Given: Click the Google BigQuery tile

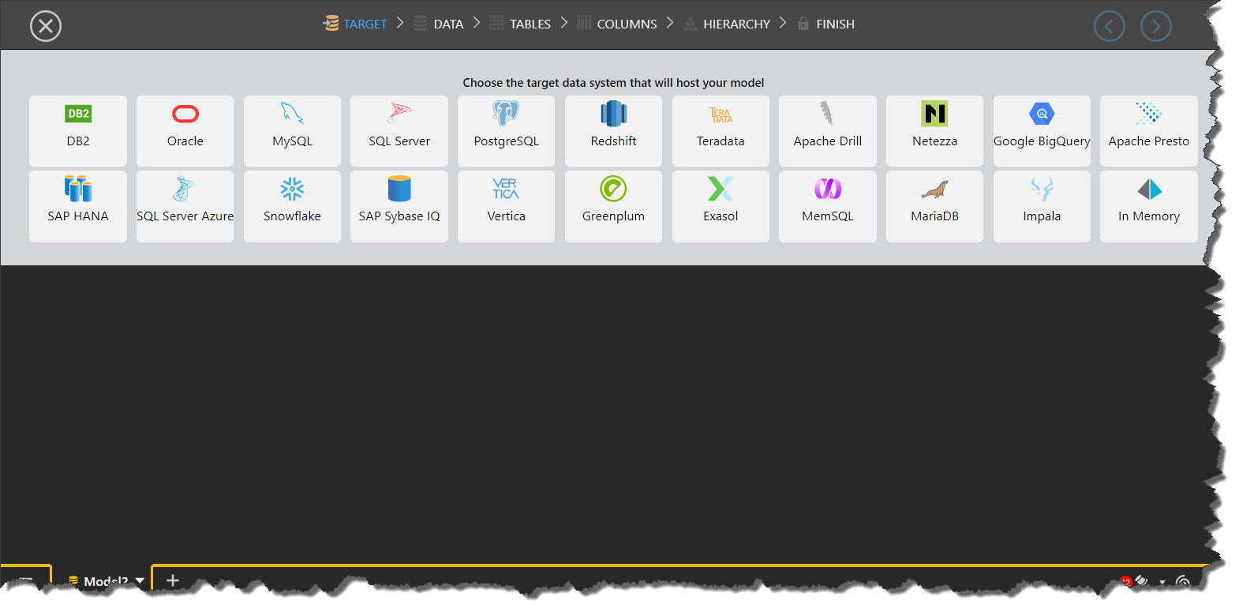Looking at the screenshot, I should click(x=1042, y=130).
